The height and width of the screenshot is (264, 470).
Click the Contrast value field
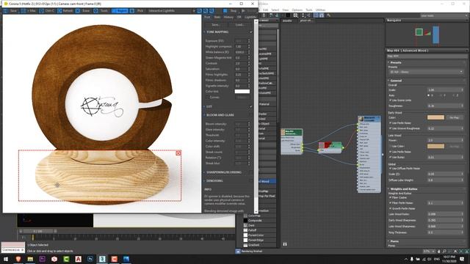click(242, 64)
